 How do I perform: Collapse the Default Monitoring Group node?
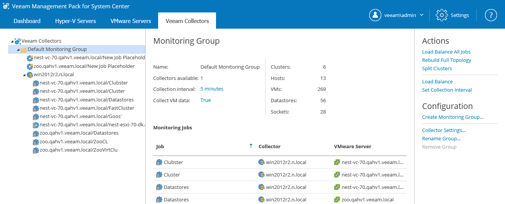[x=18, y=49]
